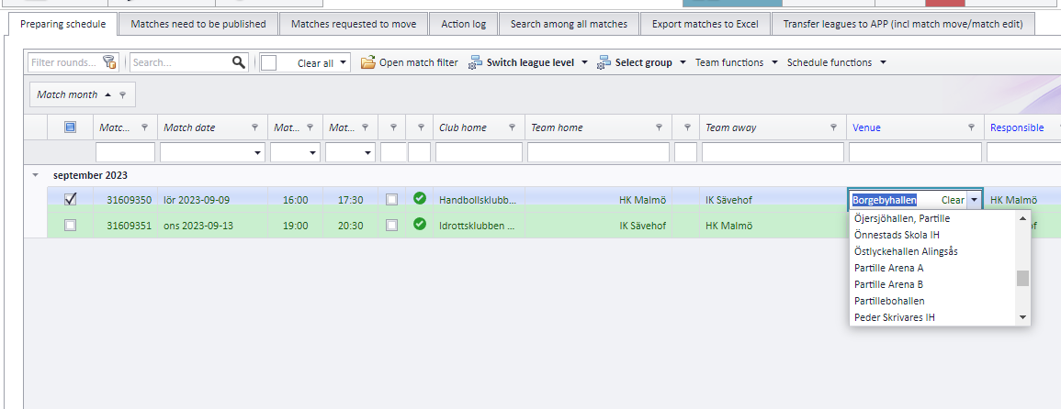Viewport: 1061px width, 409px height.
Task: Click sort arrow on Match month chip
Action: coord(108,95)
